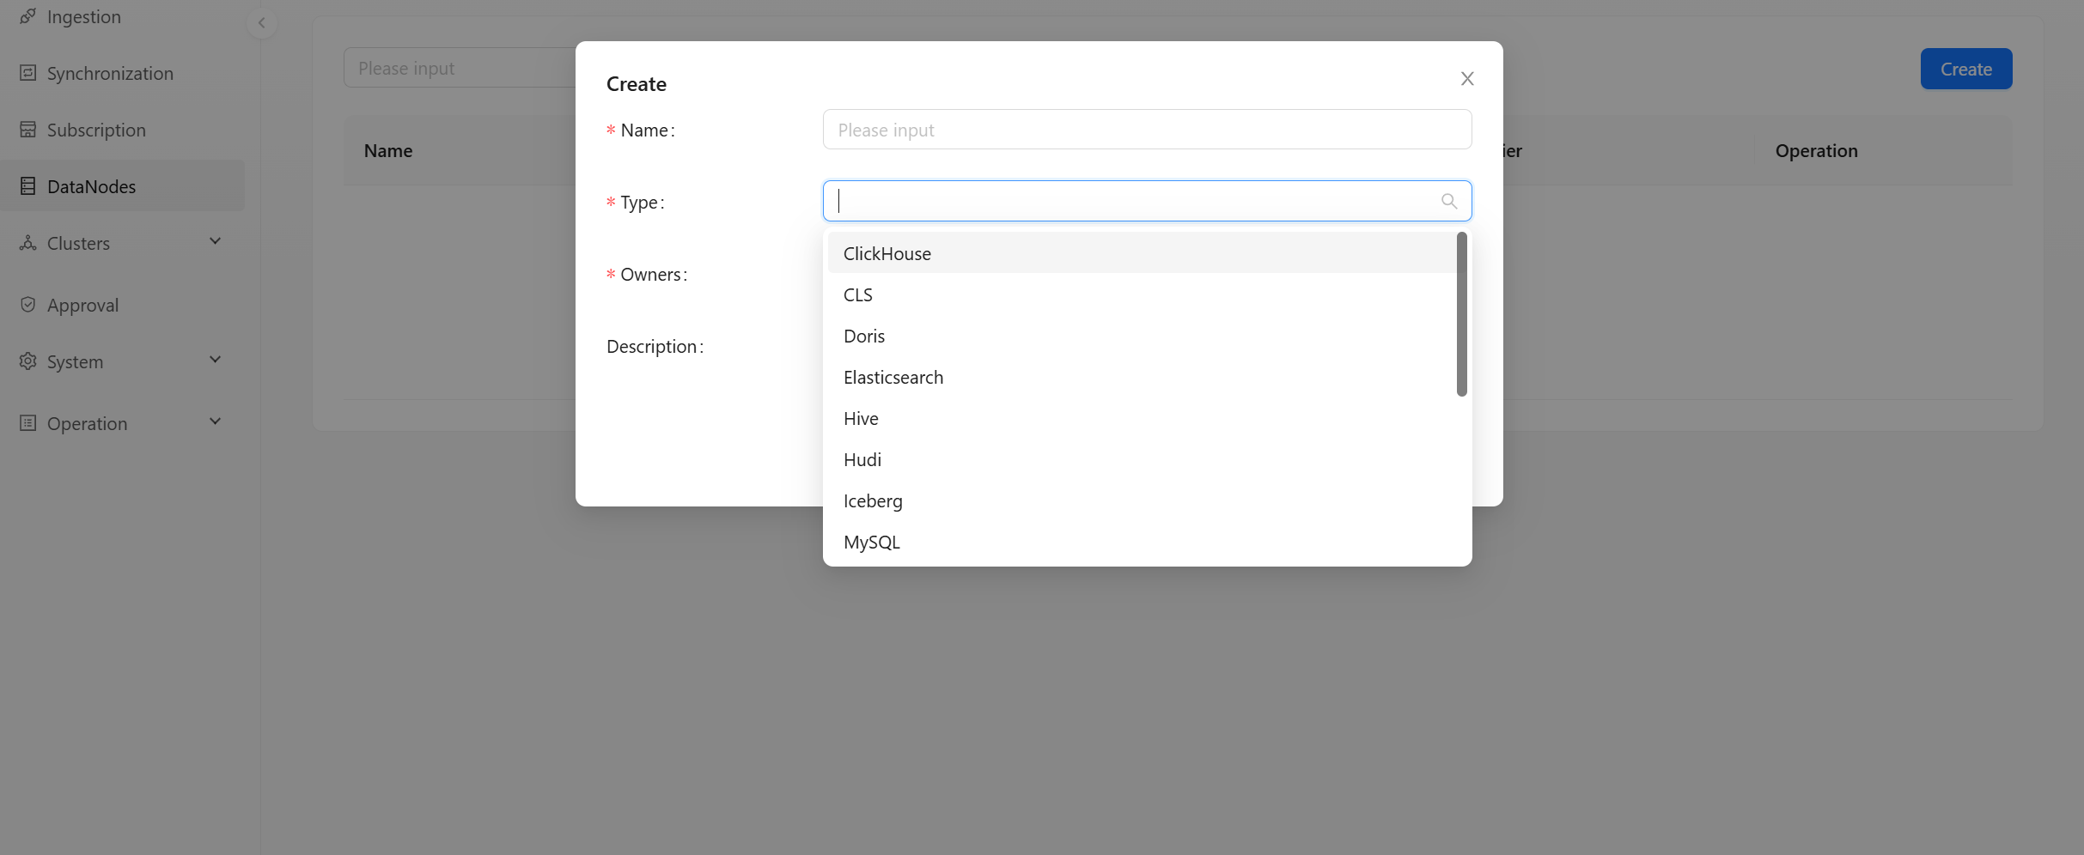Expand the System menu chevron
Viewport: 2084px width, 855px height.
point(215,360)
